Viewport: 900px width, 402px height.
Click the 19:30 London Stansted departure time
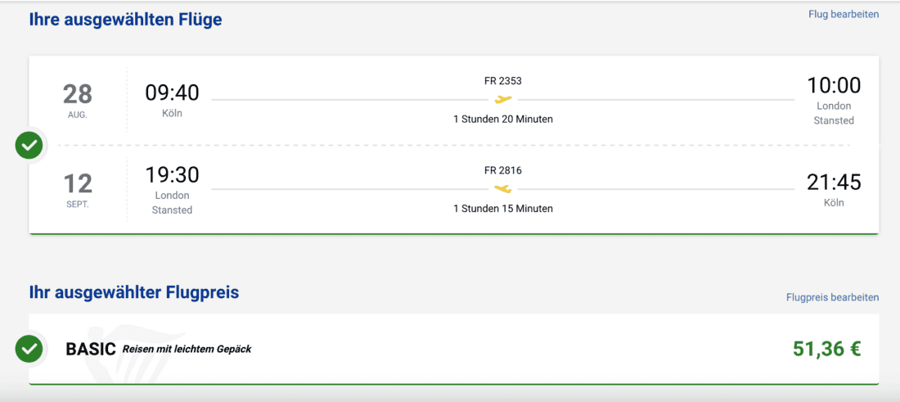[172, 175]
